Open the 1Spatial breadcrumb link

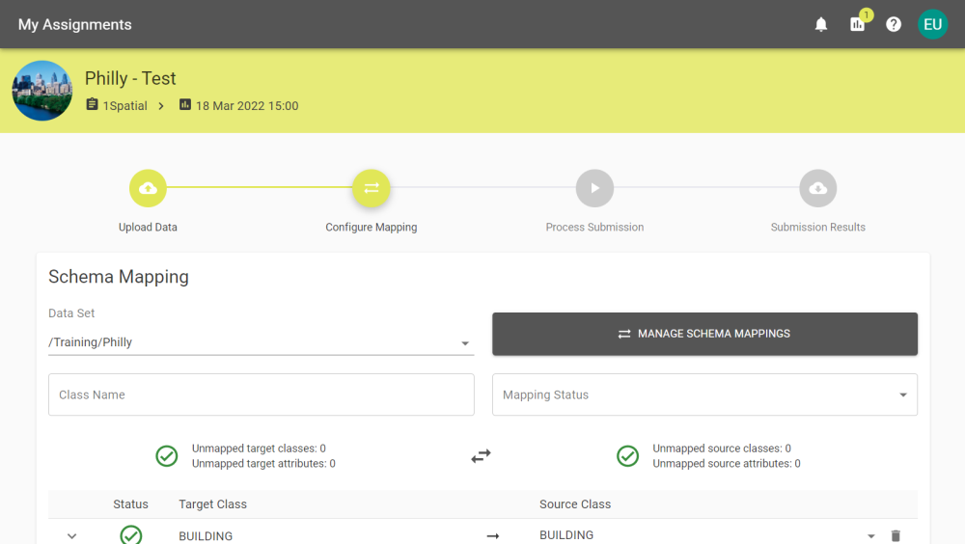124,106
